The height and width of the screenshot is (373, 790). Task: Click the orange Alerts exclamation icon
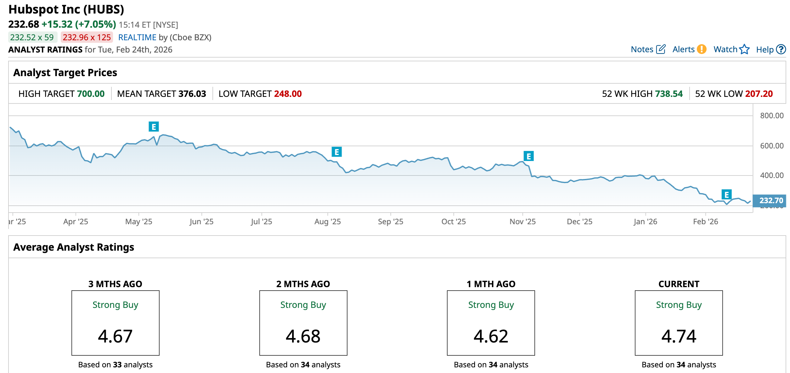pos(702,49)
